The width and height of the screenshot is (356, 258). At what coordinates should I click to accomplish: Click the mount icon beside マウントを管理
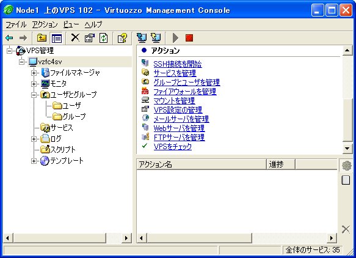point(145,100)
